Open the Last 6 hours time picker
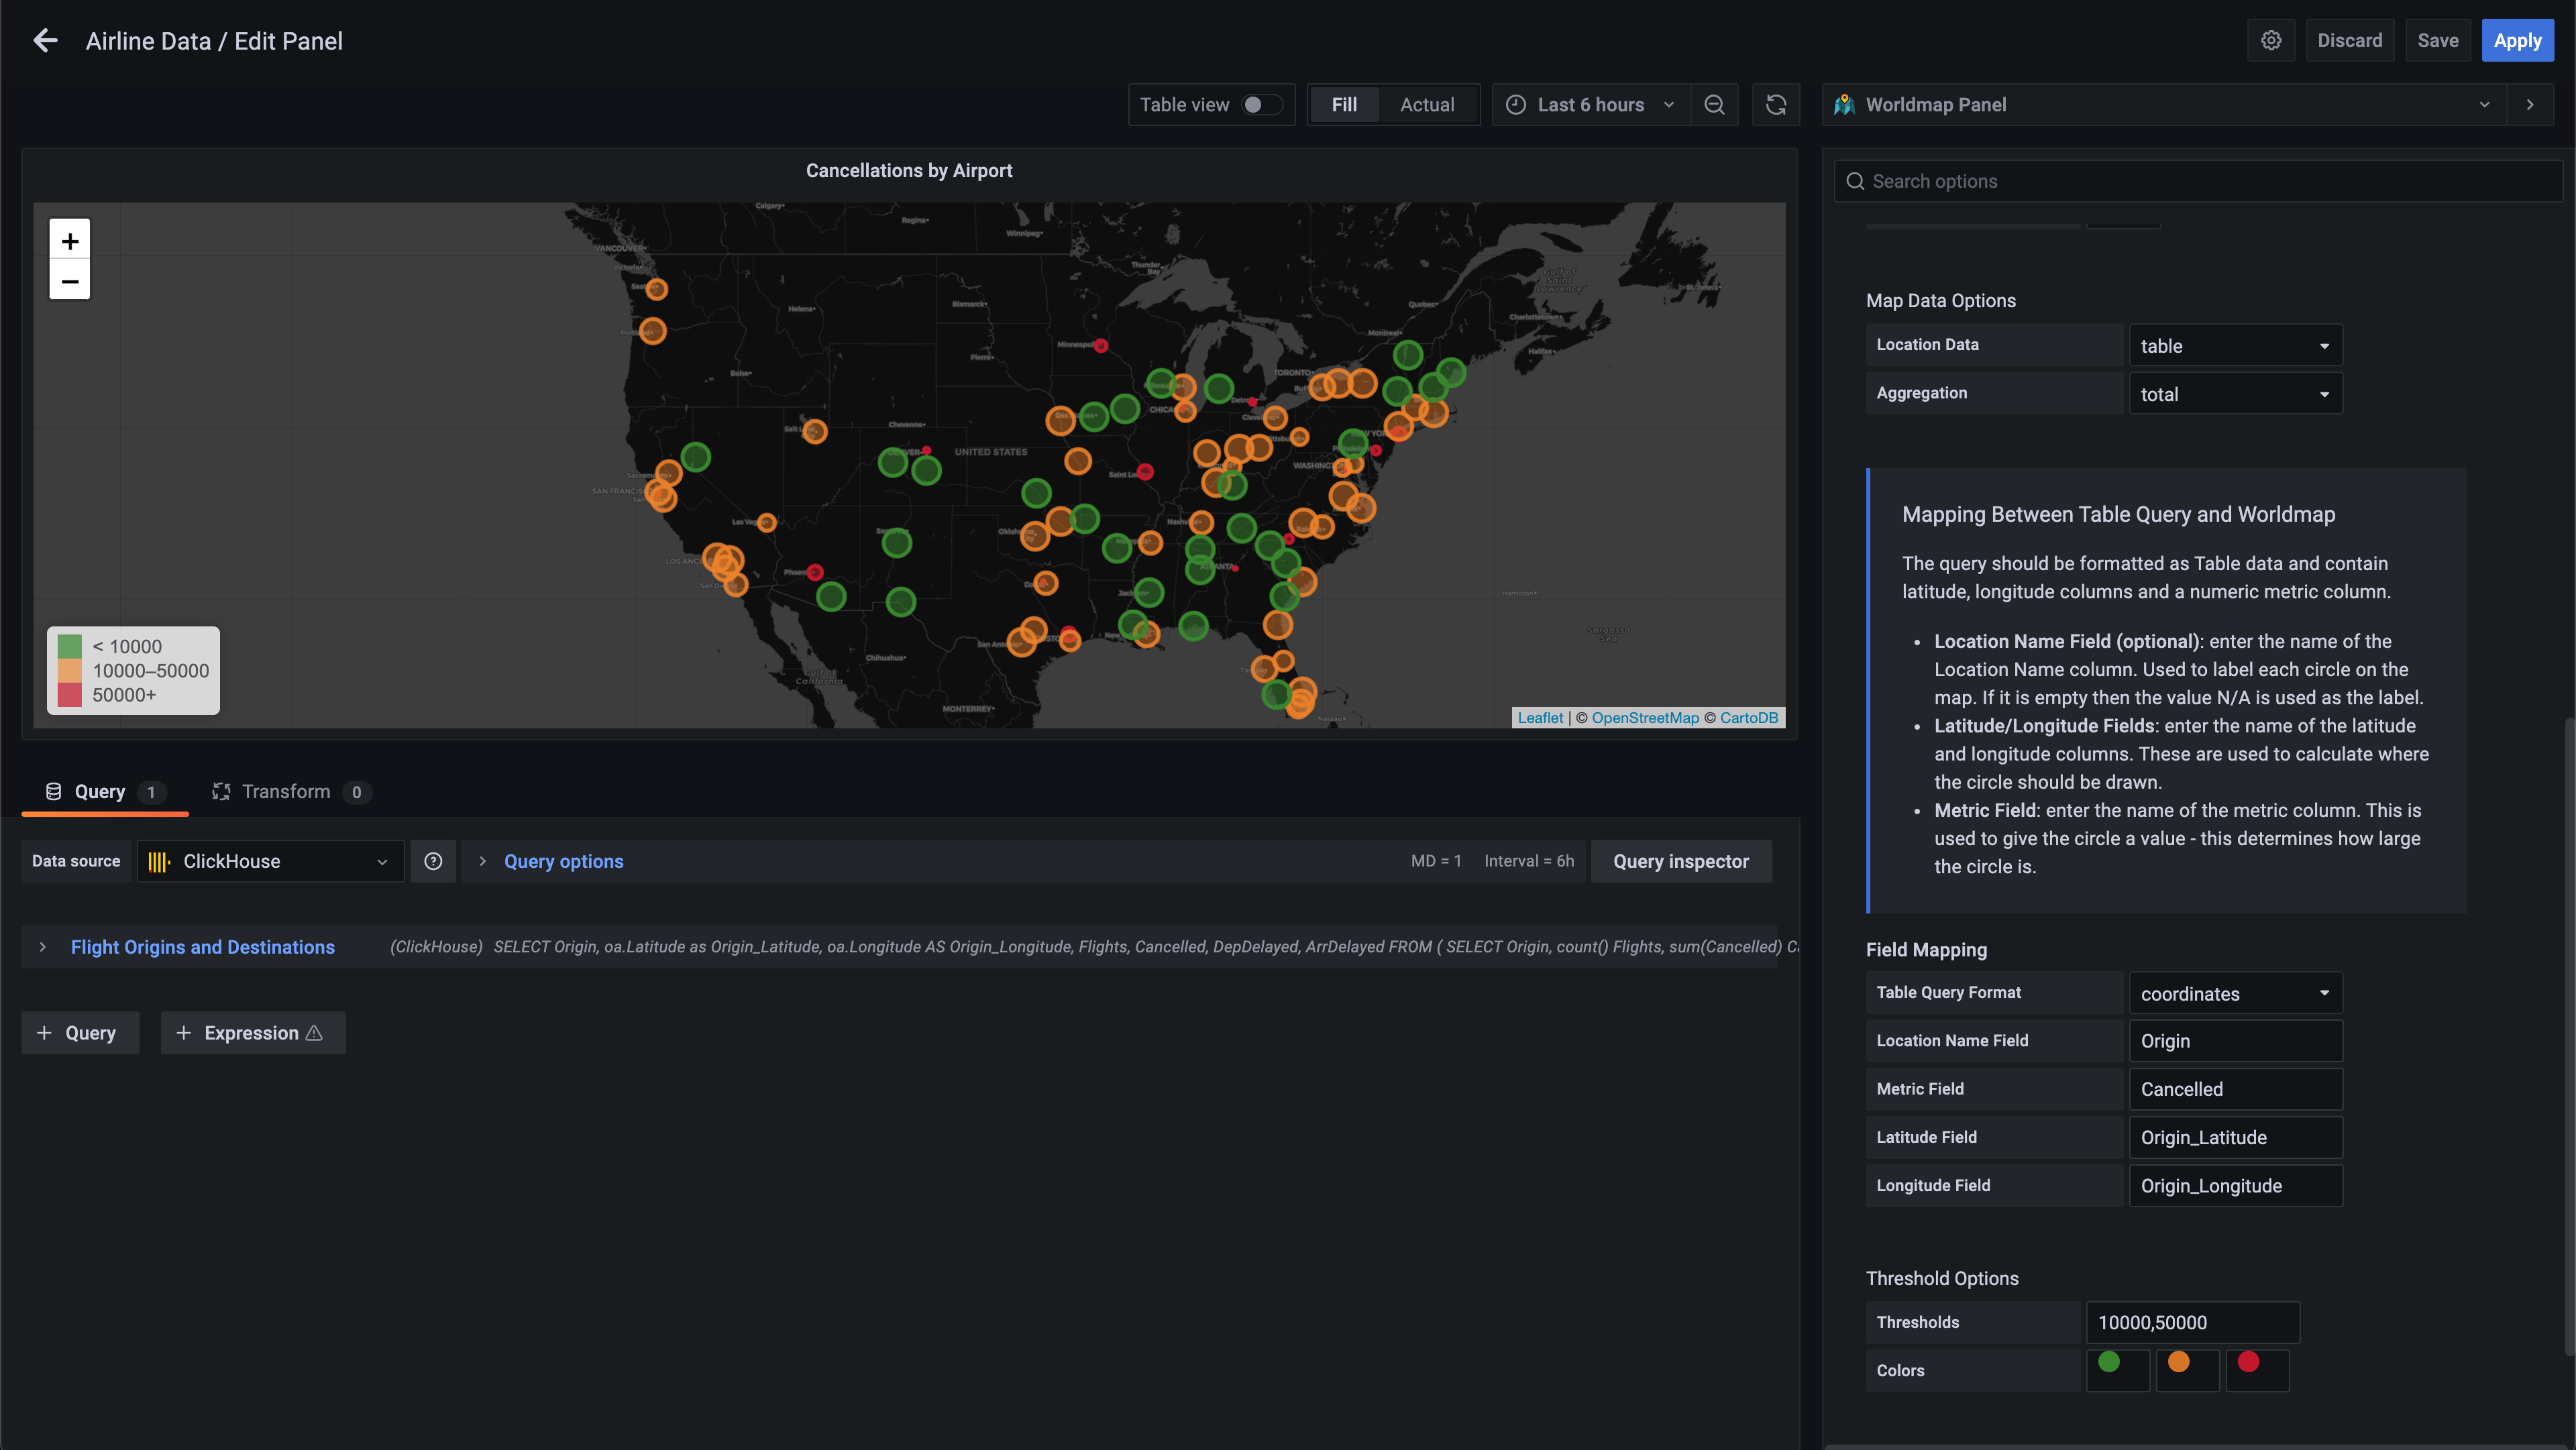 tap(1589, 104)
